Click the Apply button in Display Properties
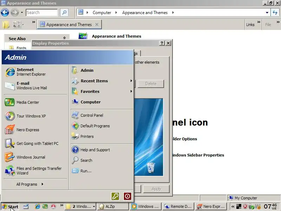 click(156, 189)
